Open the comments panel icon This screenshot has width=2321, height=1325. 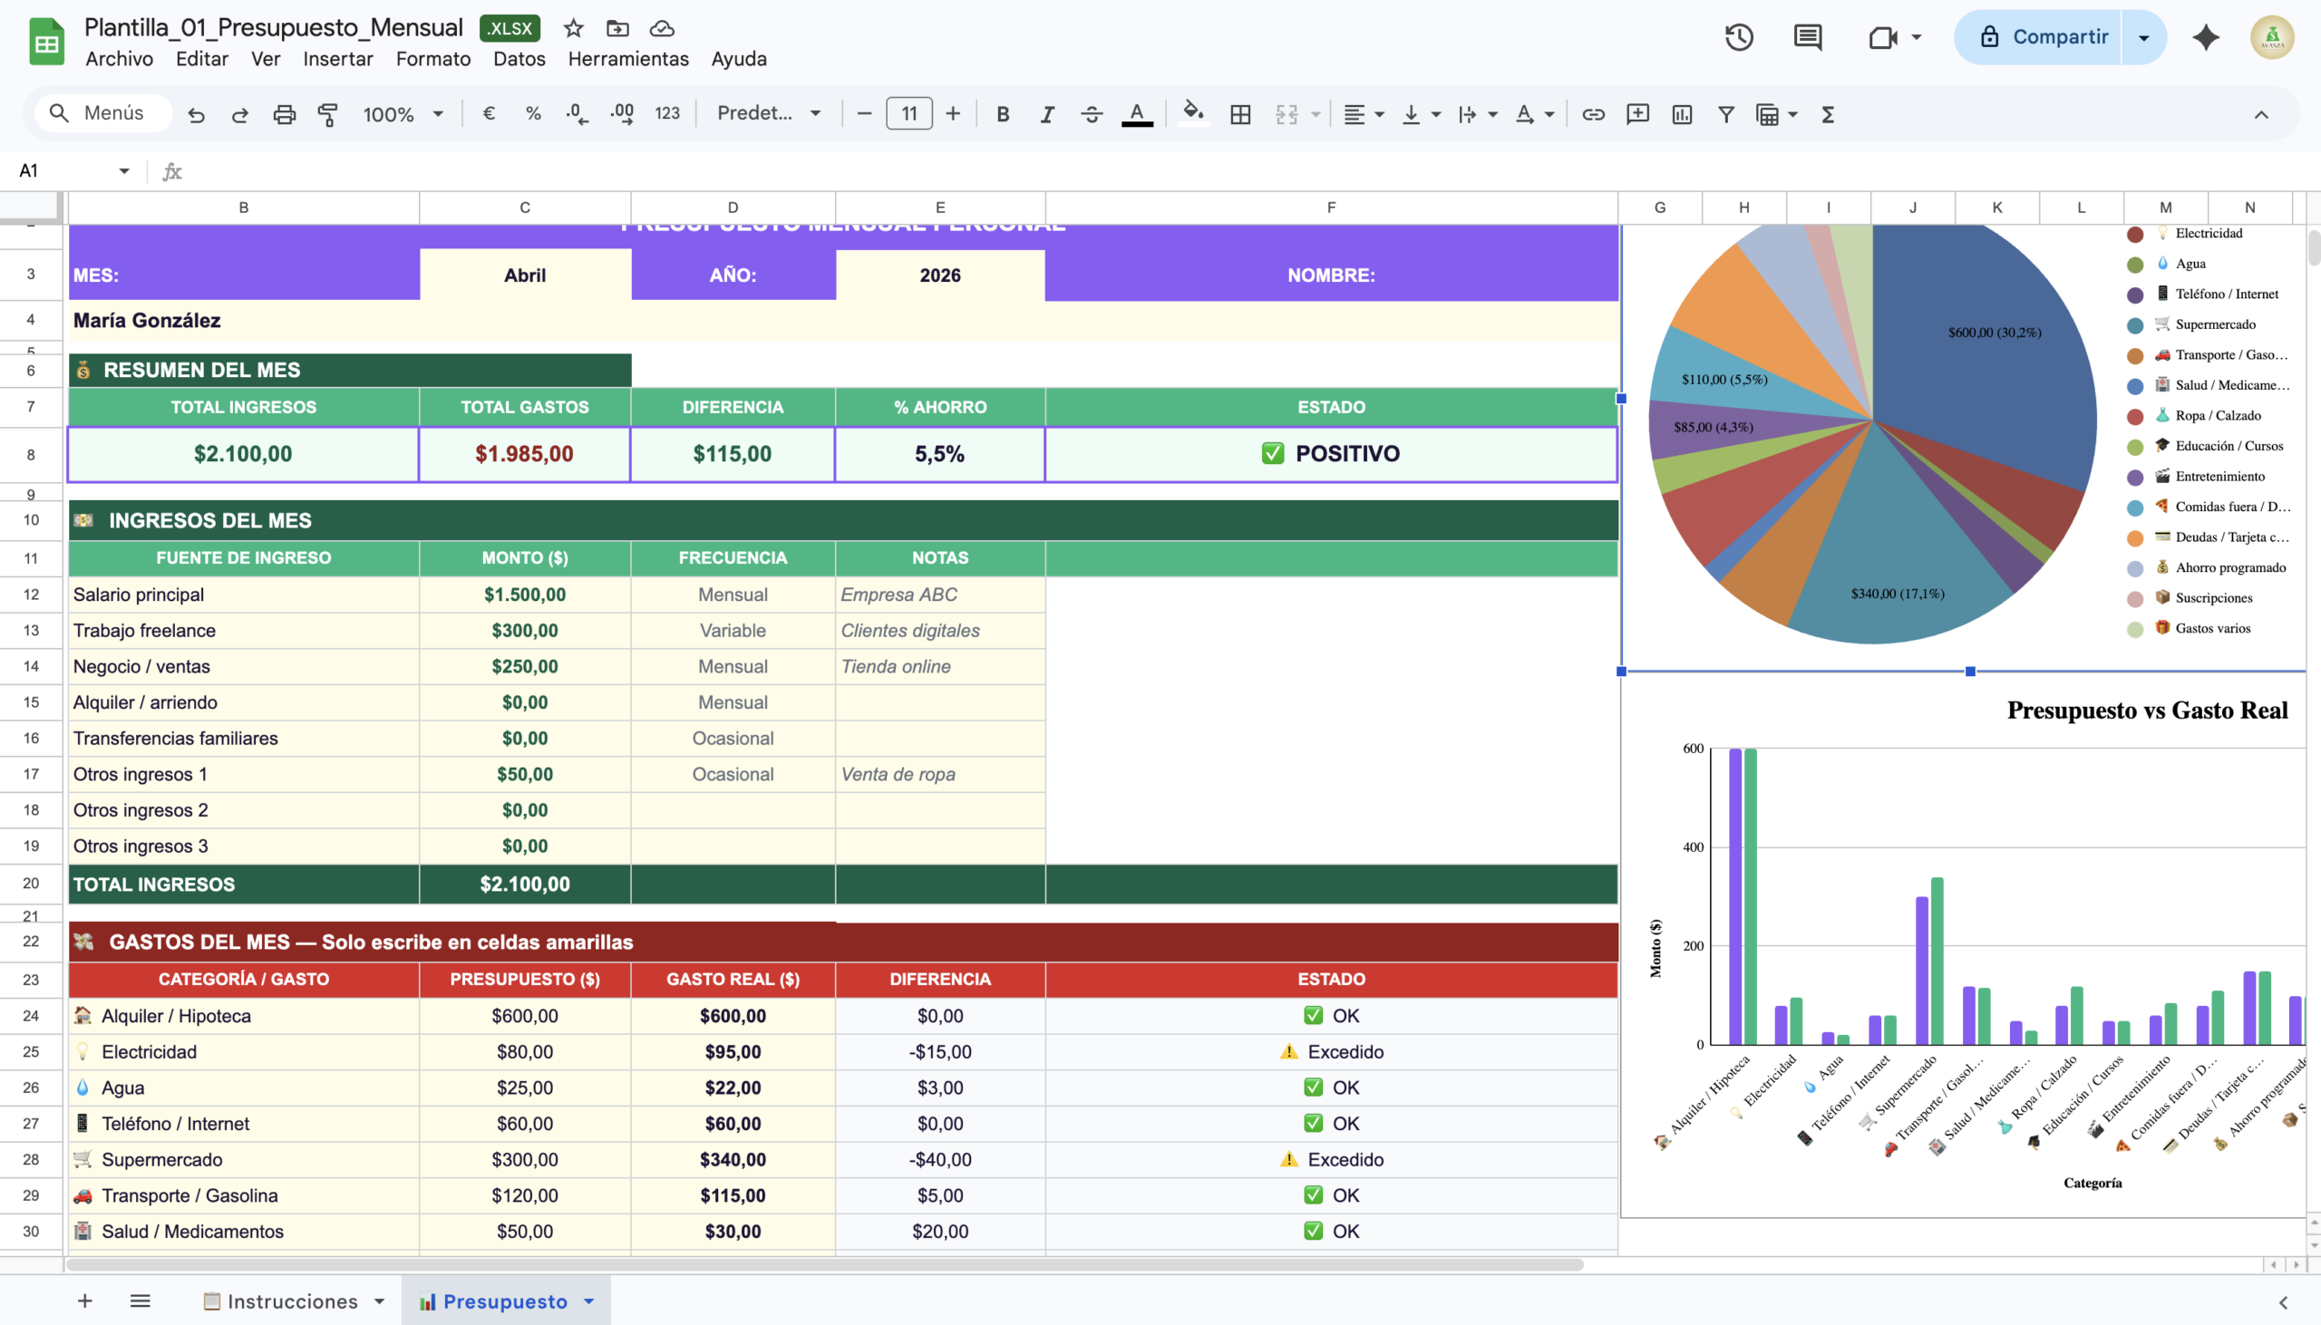tap(1807, 37)
